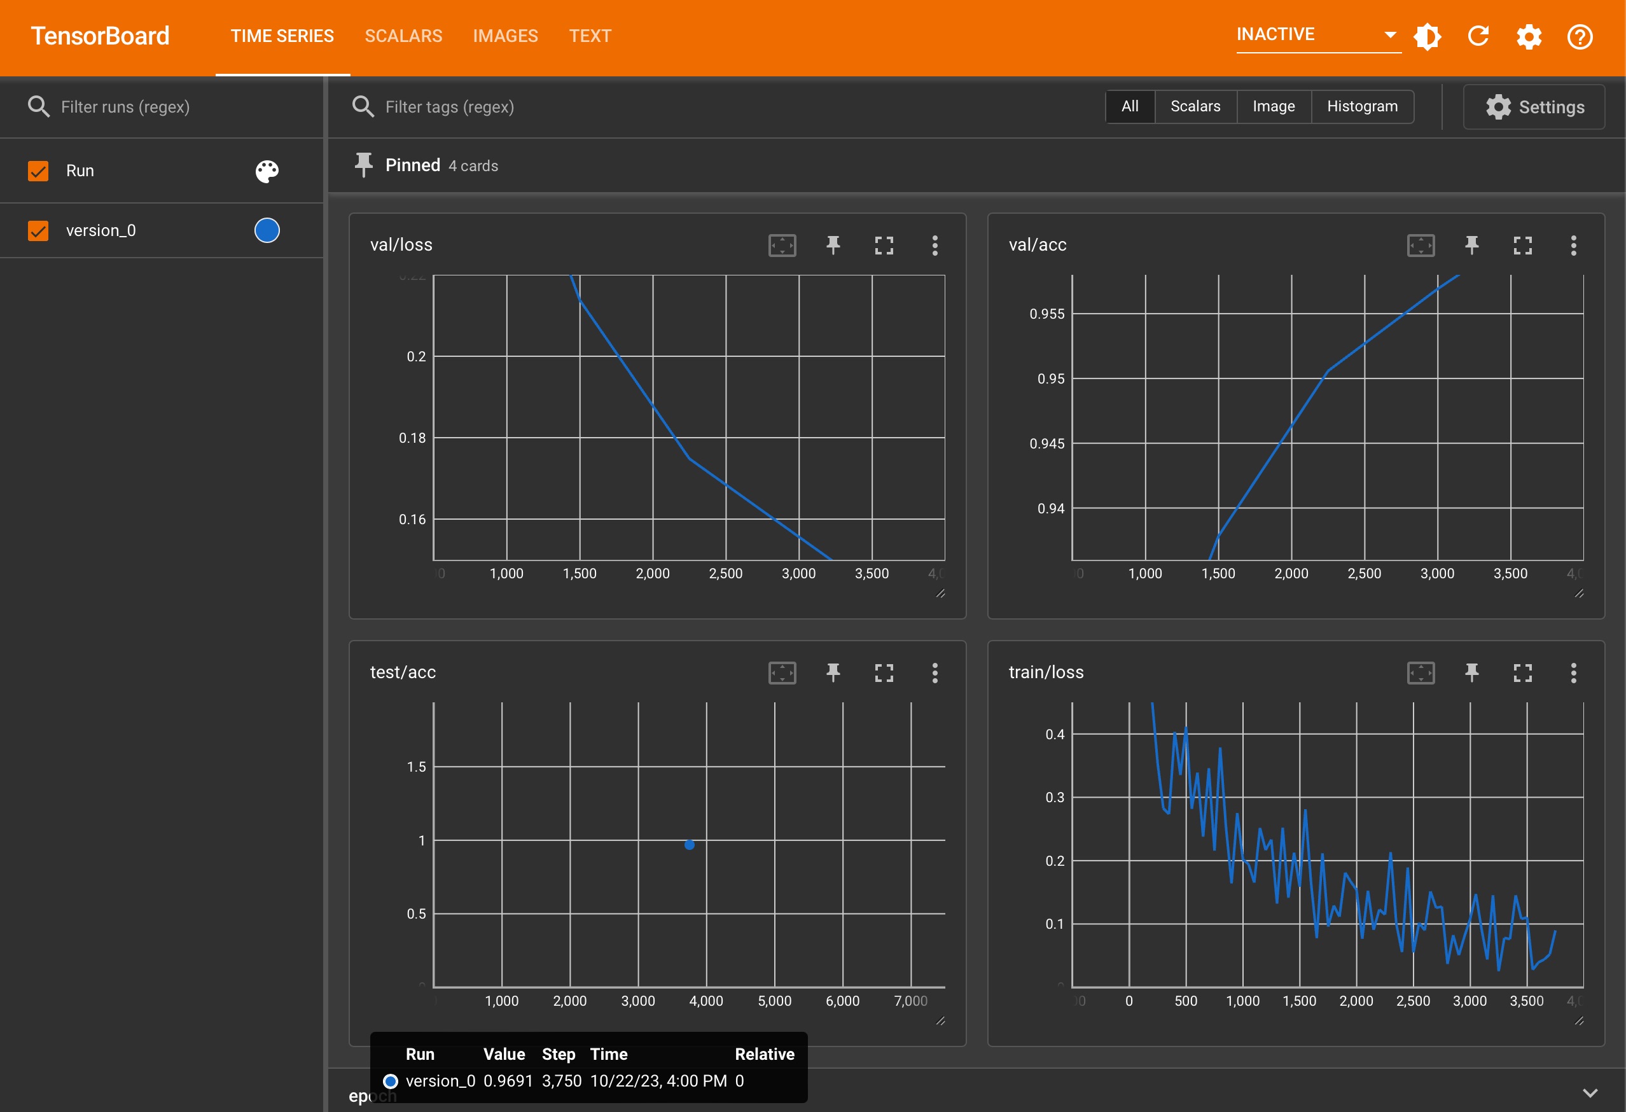
Task: Open header gear settings
Action: [x=1529, y=36]
